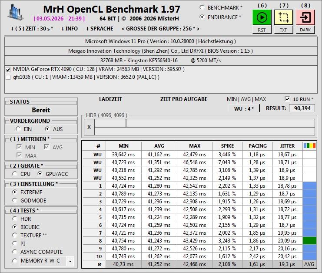
Task: Click the 43,429 ms cell in row 8
Action: [195, 241]
